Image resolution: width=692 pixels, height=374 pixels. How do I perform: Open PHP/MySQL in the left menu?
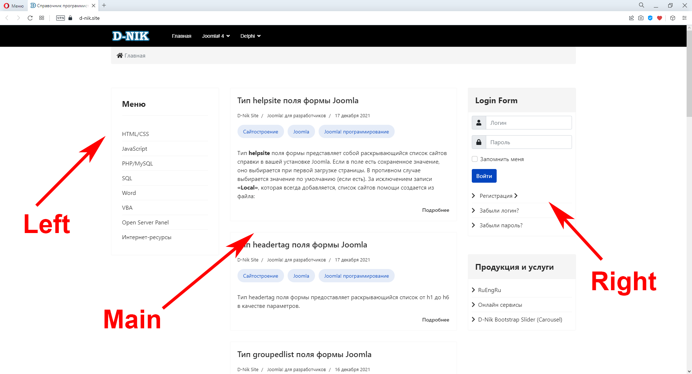[x=137, y=163]
